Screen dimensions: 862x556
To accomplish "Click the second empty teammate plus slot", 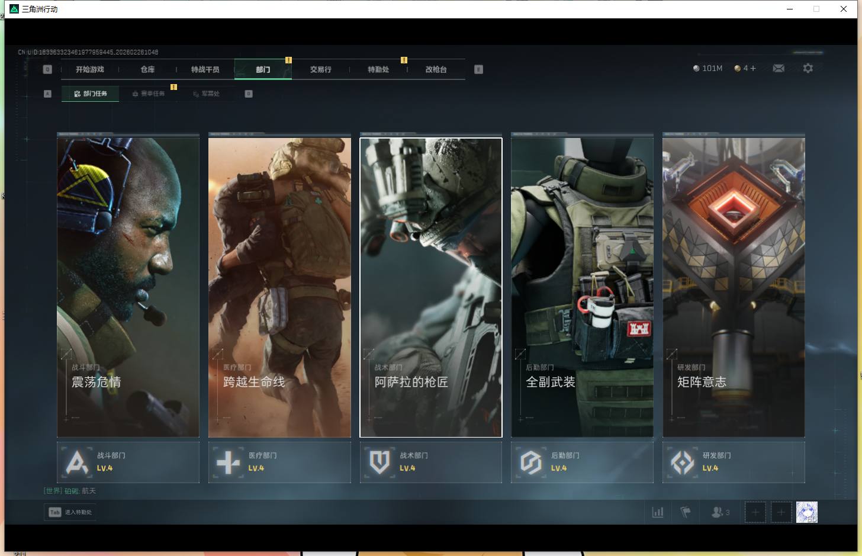I will [781, 512].
